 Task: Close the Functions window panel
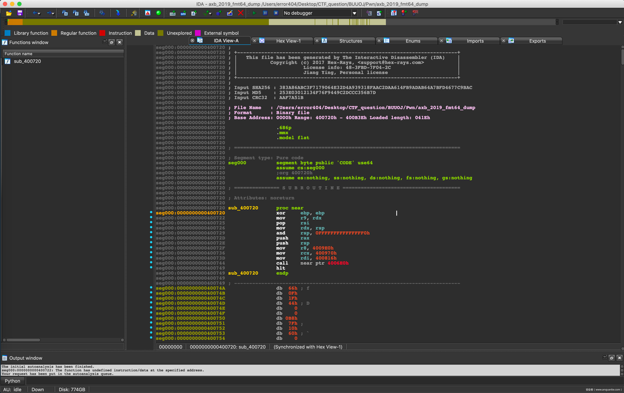click(119, 43)
